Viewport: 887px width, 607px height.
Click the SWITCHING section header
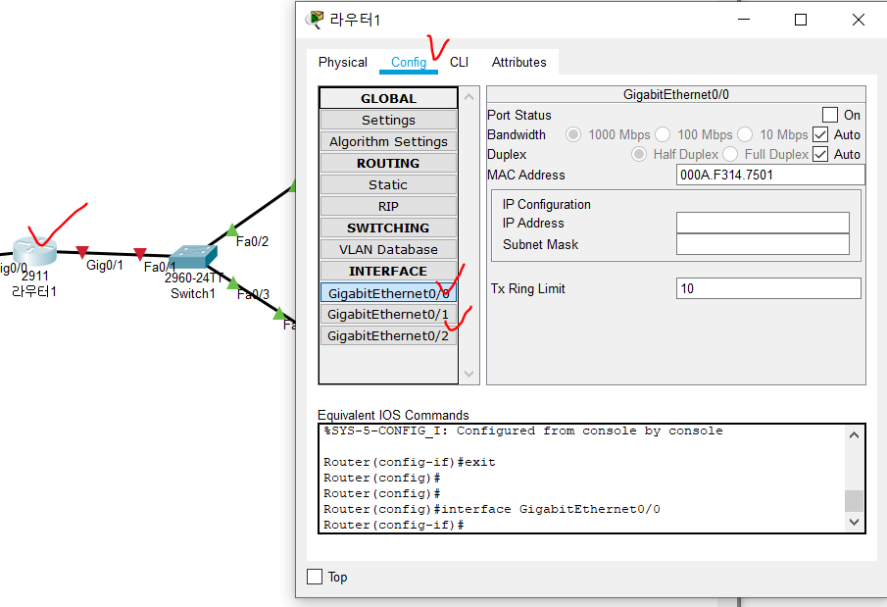point(389,228)
